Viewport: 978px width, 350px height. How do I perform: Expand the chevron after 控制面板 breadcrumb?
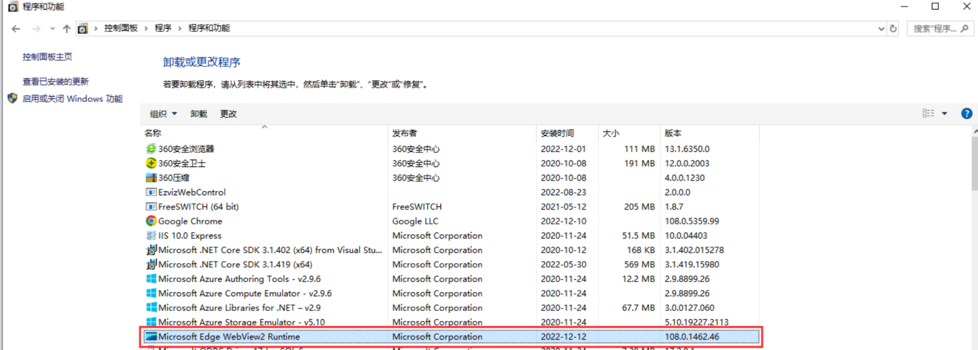[146, 28]
